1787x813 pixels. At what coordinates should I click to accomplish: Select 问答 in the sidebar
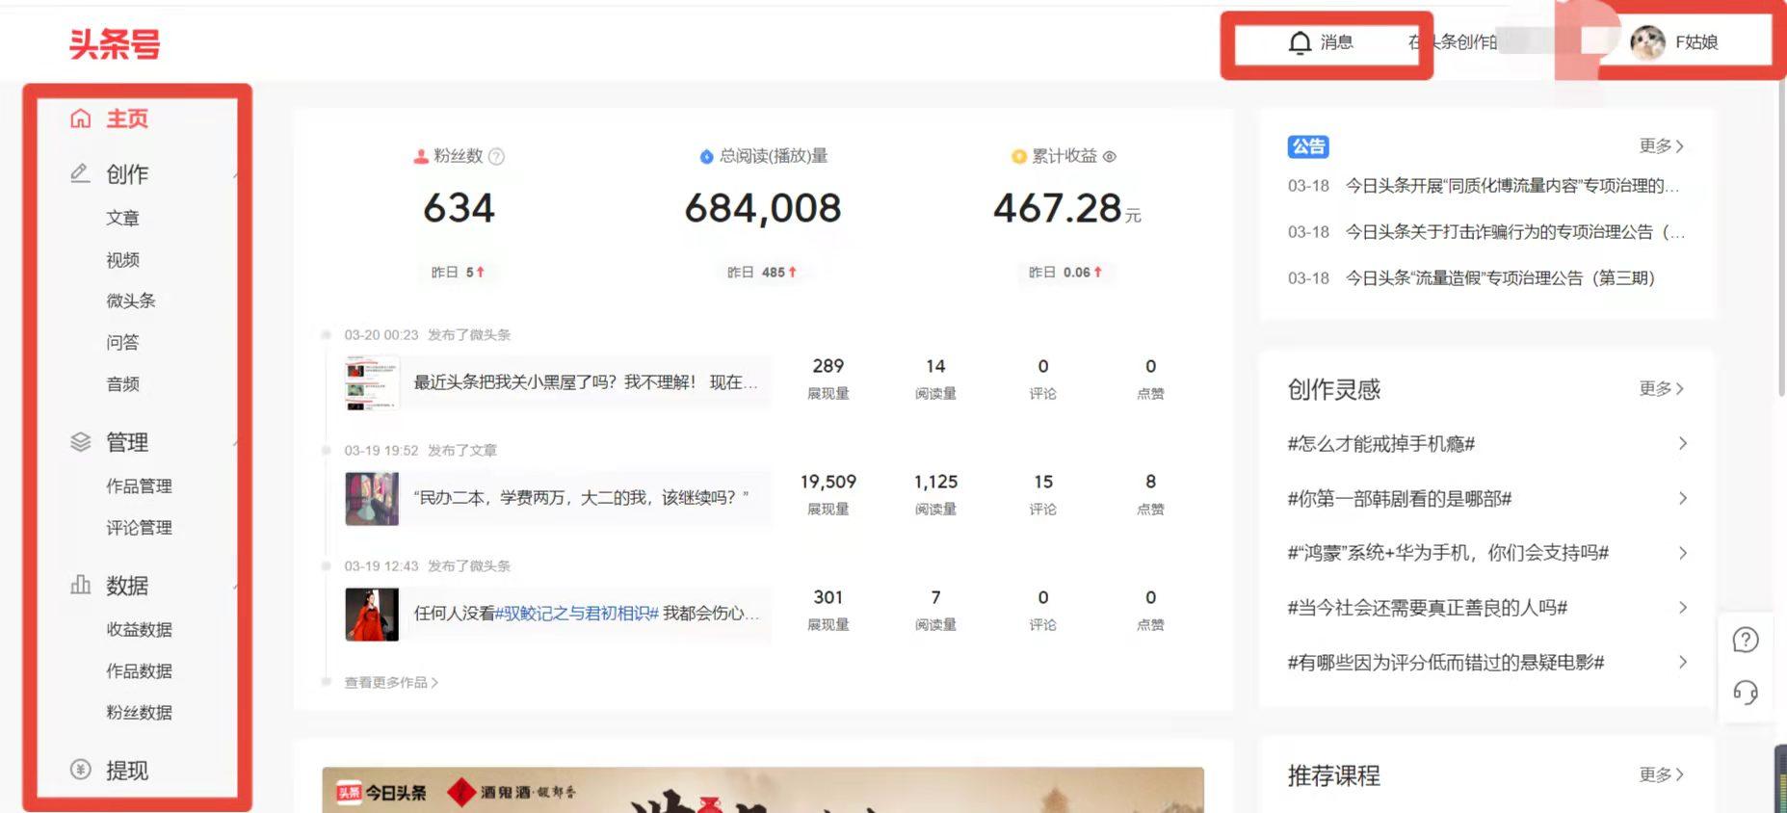coord(122,342)
